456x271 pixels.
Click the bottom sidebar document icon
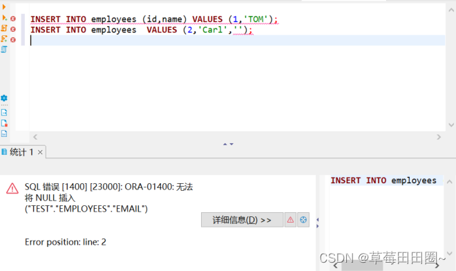click(4, 133)
